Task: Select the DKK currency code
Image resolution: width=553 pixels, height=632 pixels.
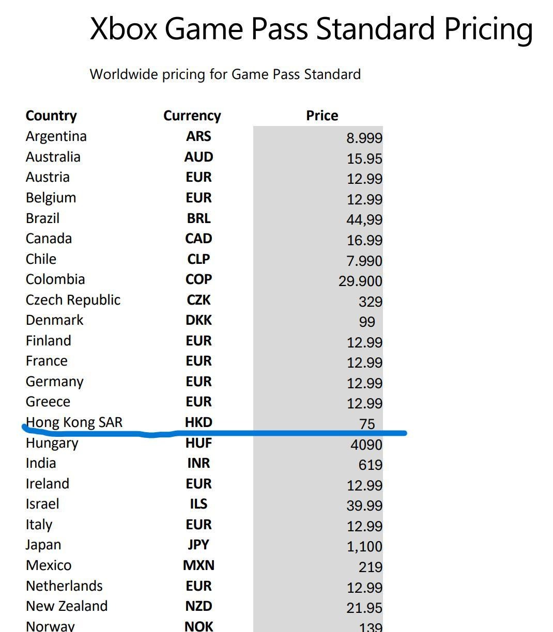Action: pos(198,320)
